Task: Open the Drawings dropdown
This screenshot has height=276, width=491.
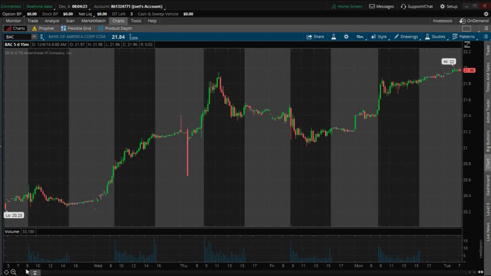Action: (406, 36)
